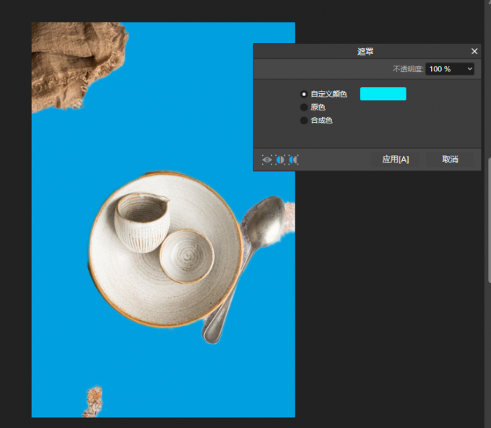Open the cyan custom color swatch

pos(383,94)
